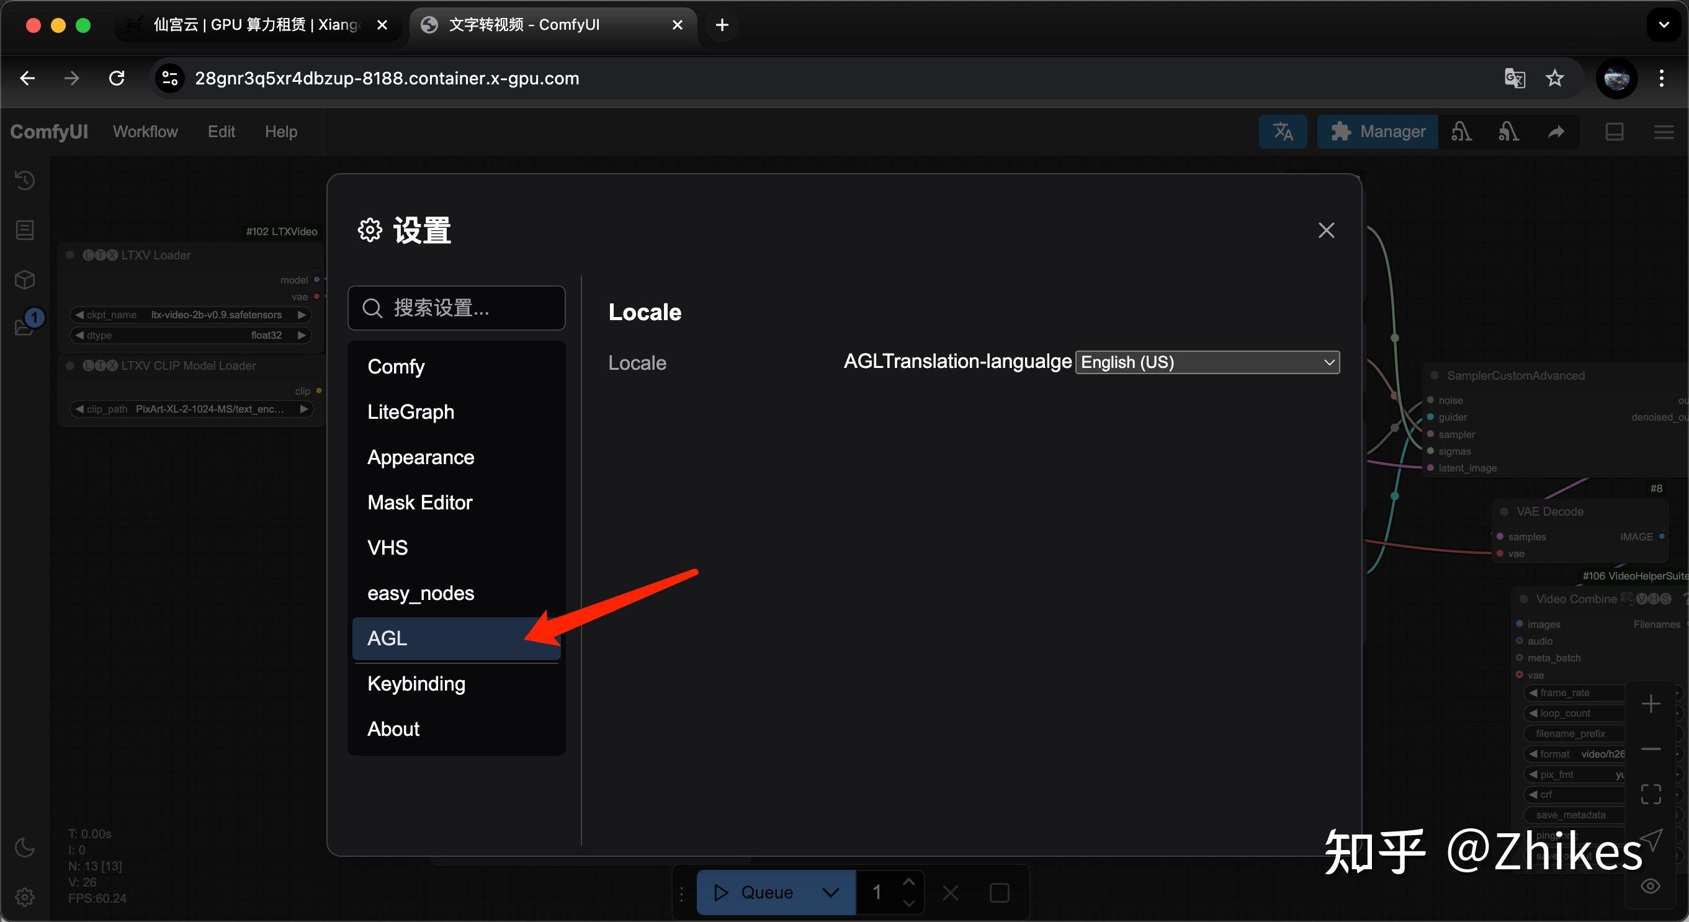Toggle the bottom panel icon
This screenshot has height=922, width=1689.
1615,132
